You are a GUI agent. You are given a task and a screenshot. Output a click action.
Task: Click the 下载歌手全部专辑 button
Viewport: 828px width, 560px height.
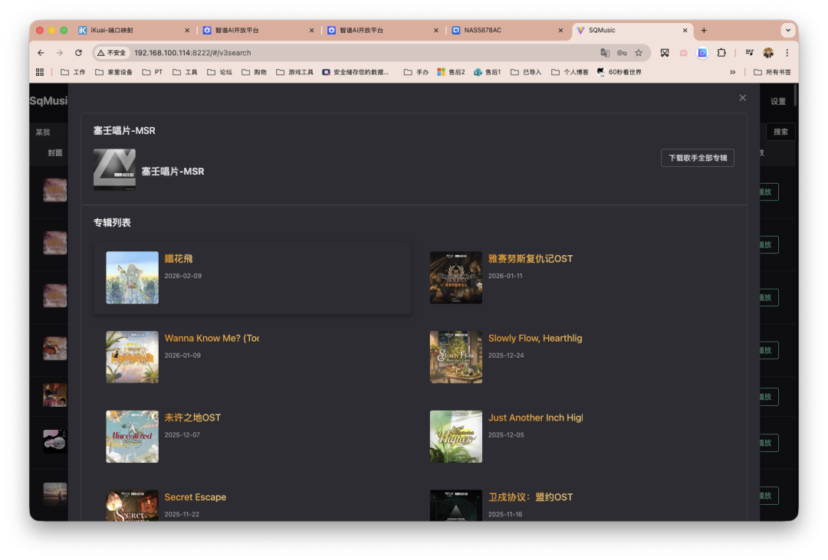coord(698,158)
